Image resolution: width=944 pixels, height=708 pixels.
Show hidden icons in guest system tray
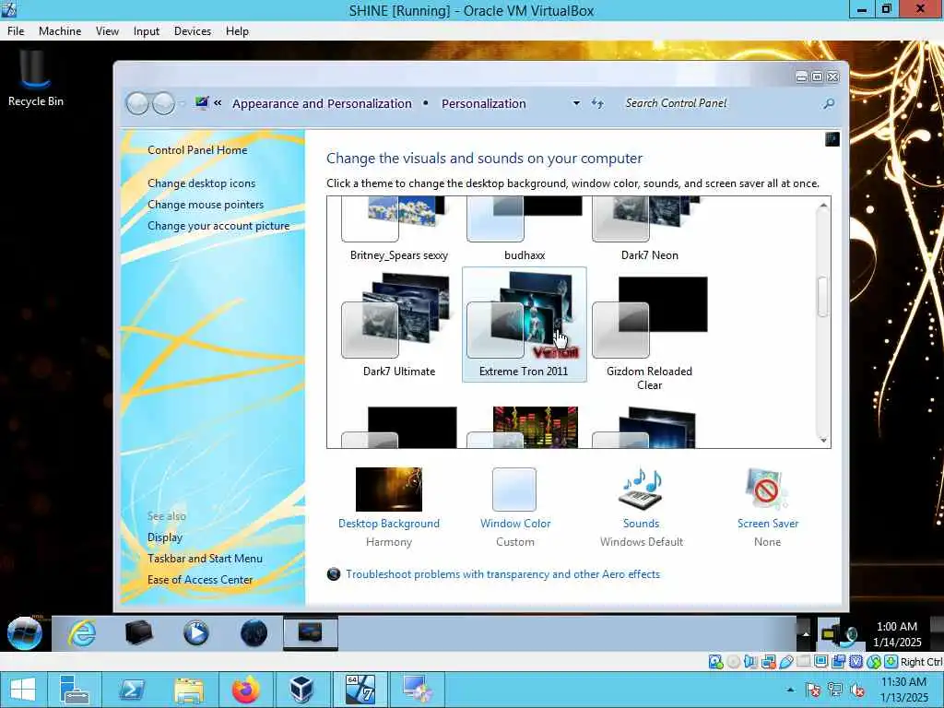(x=805, y=633)
